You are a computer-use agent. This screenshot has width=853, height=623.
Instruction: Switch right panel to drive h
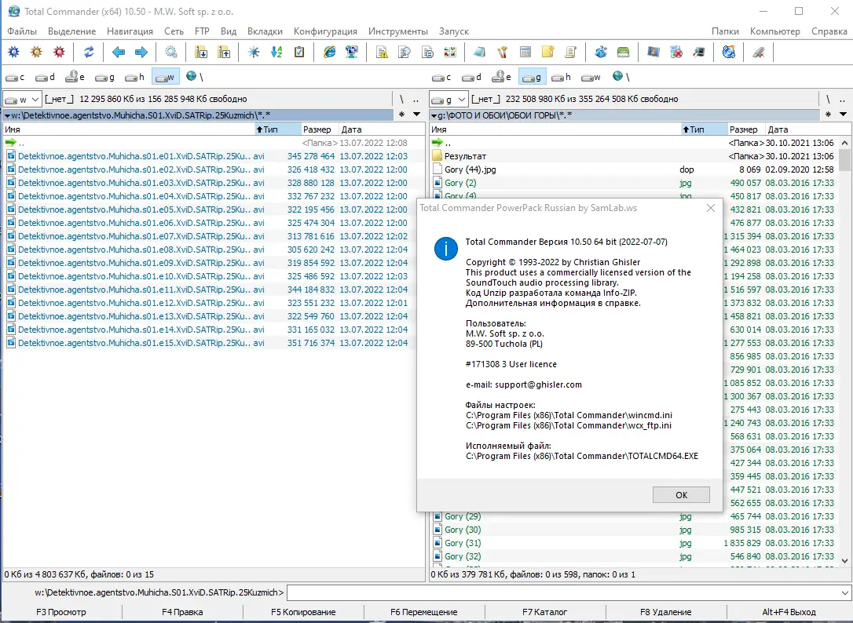coord(561,77)
